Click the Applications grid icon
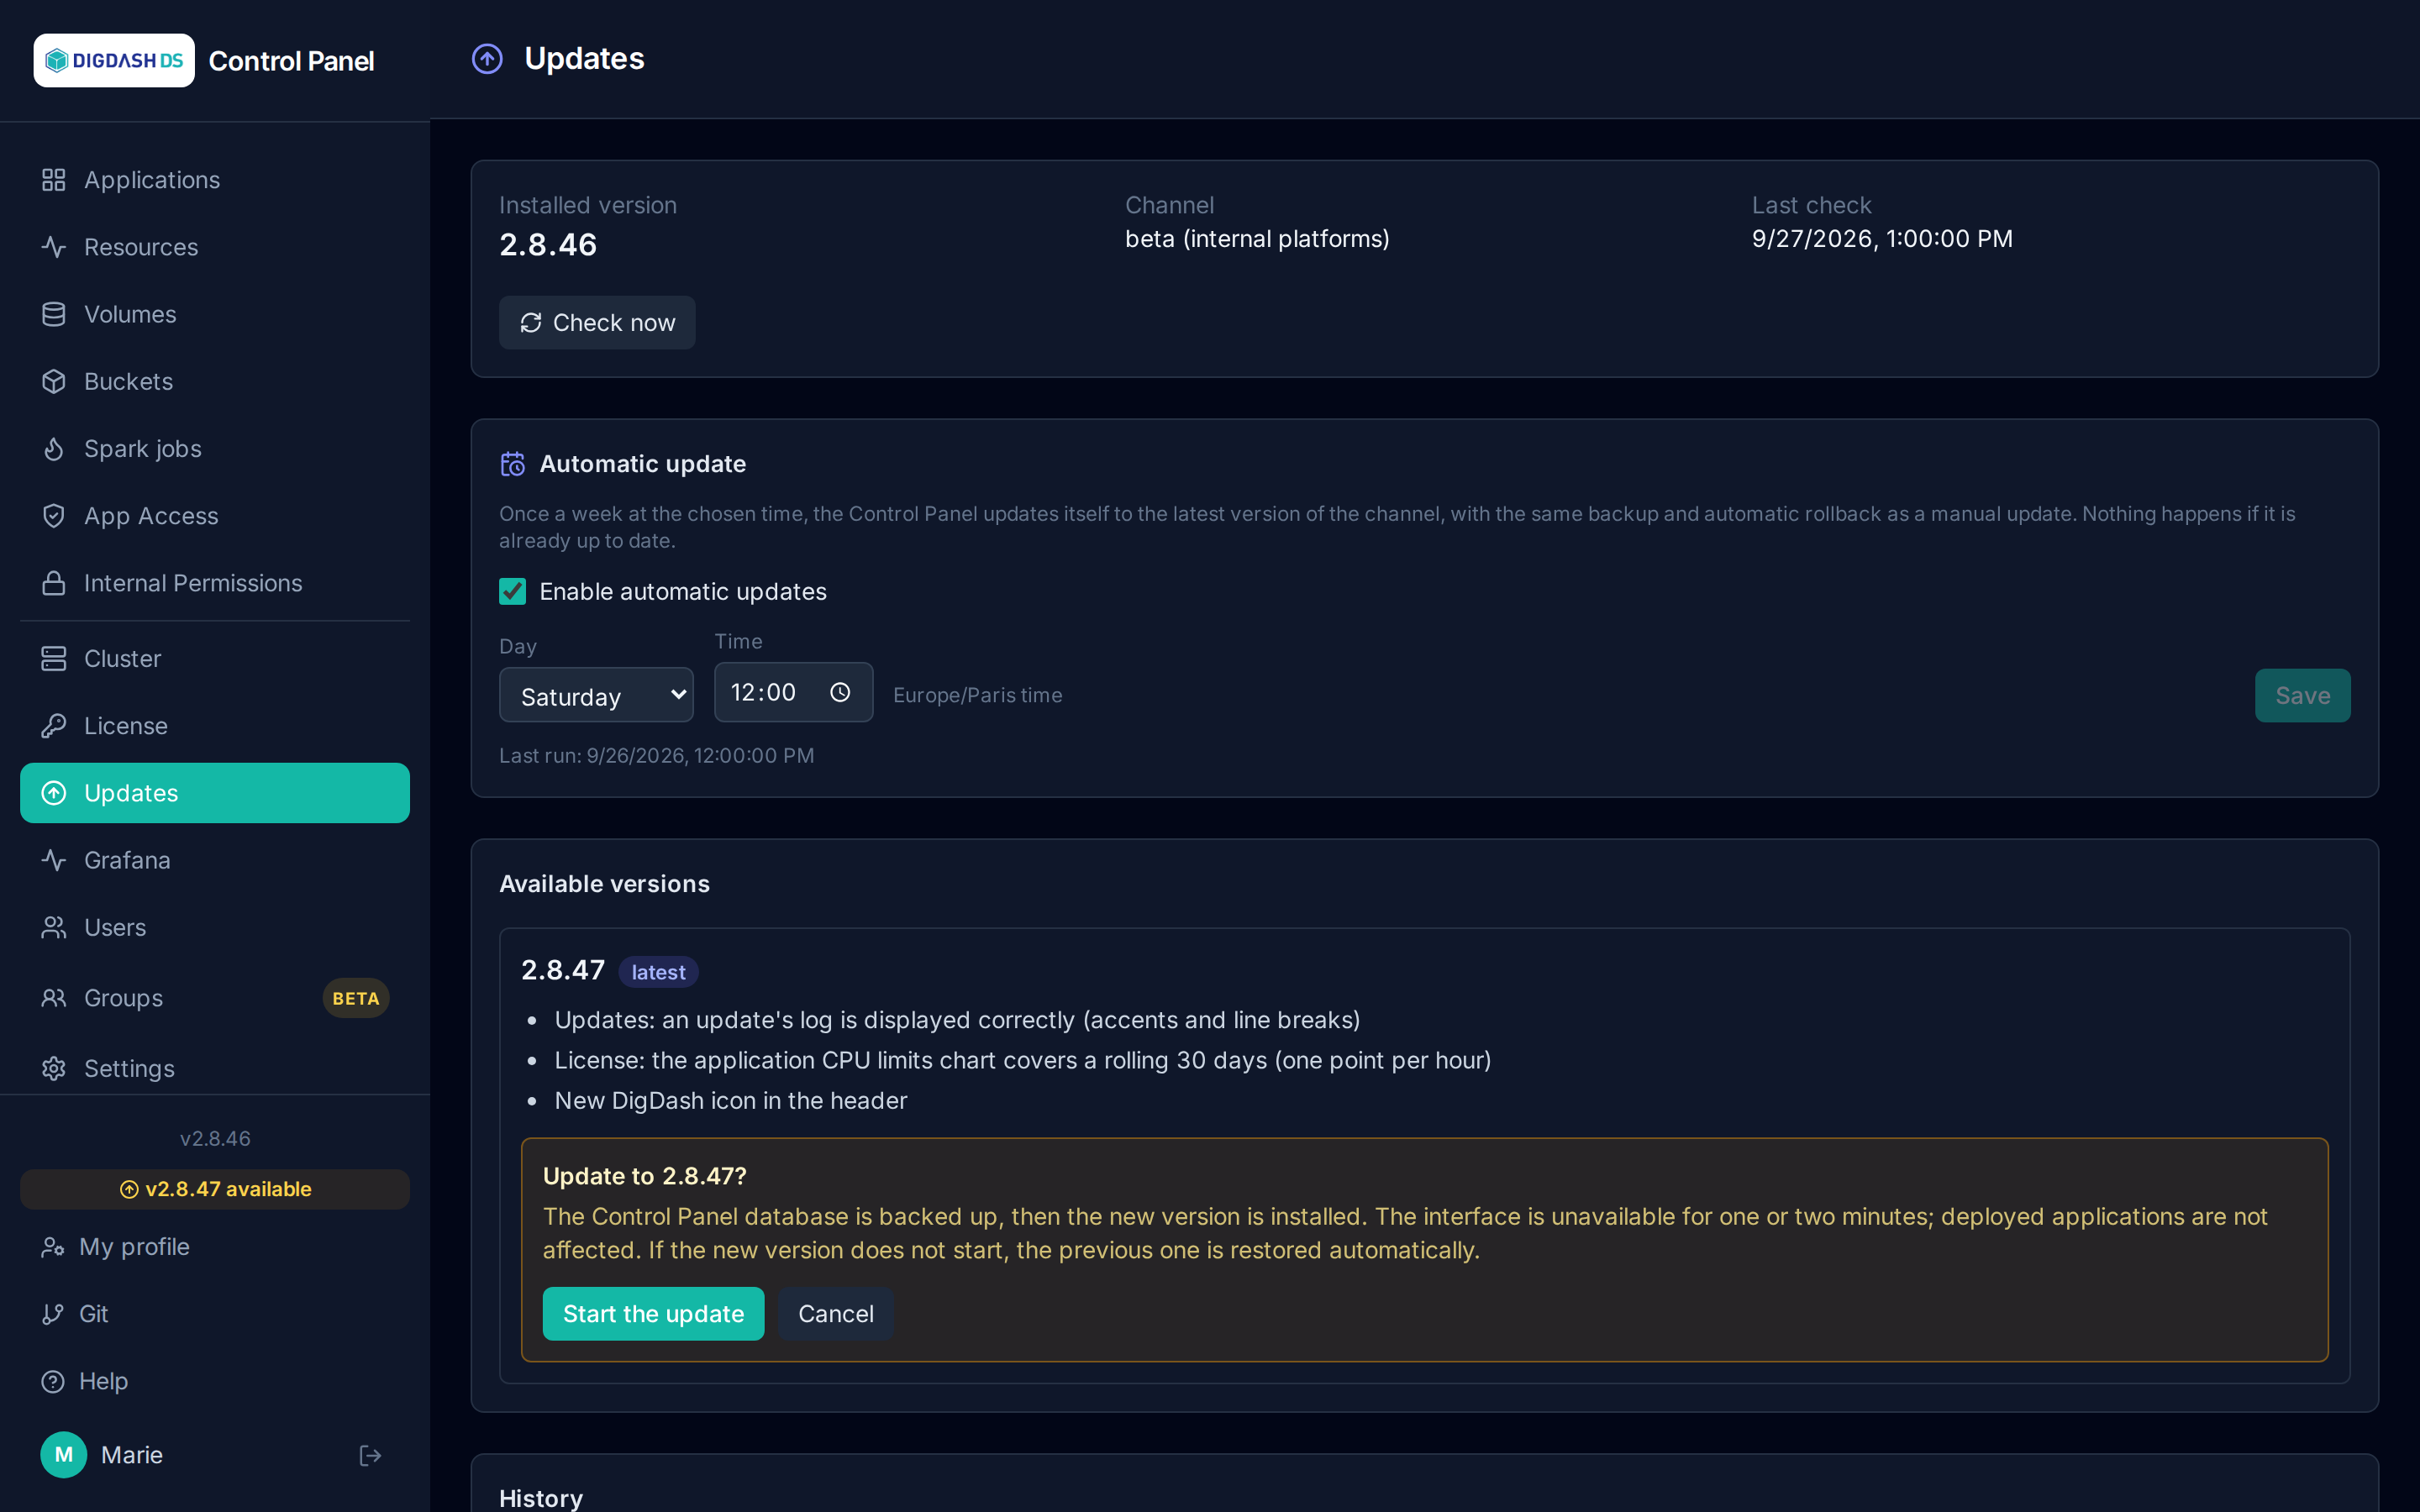2420x1512 pixels. [x=54, y=180]
